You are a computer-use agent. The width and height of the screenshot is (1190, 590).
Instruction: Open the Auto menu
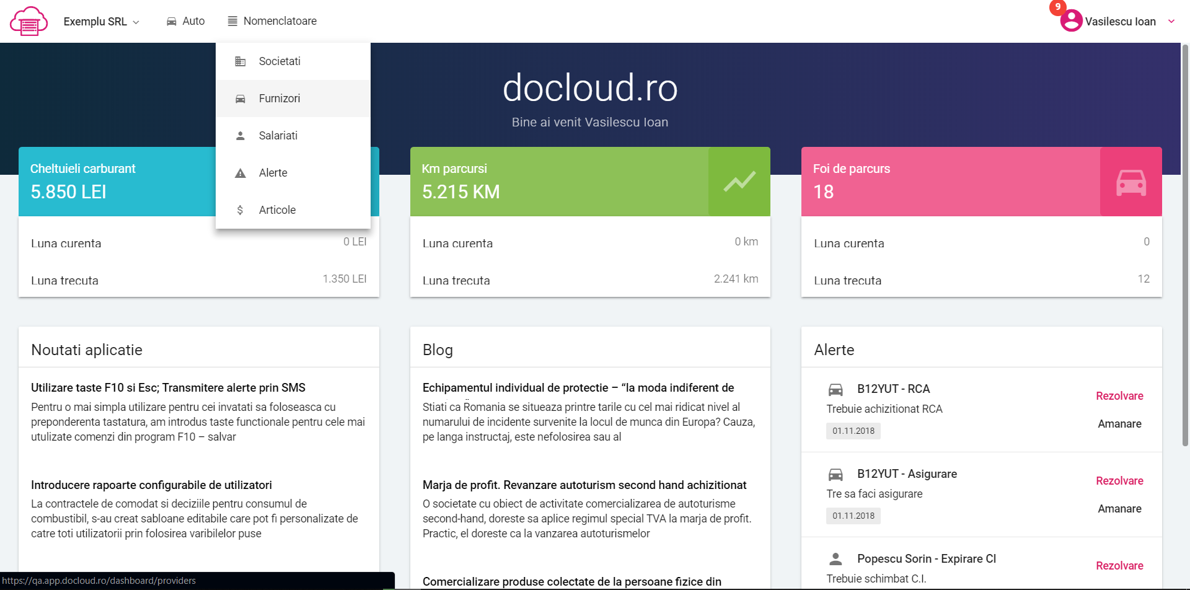click(x=185, y=21)
